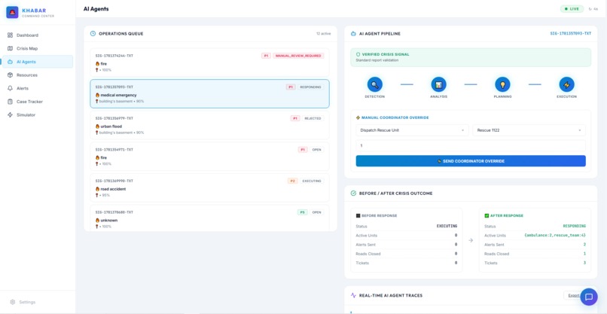607x314 pixels.
Task: Click the Export button in traces panel
Action: tap(573, 295)
